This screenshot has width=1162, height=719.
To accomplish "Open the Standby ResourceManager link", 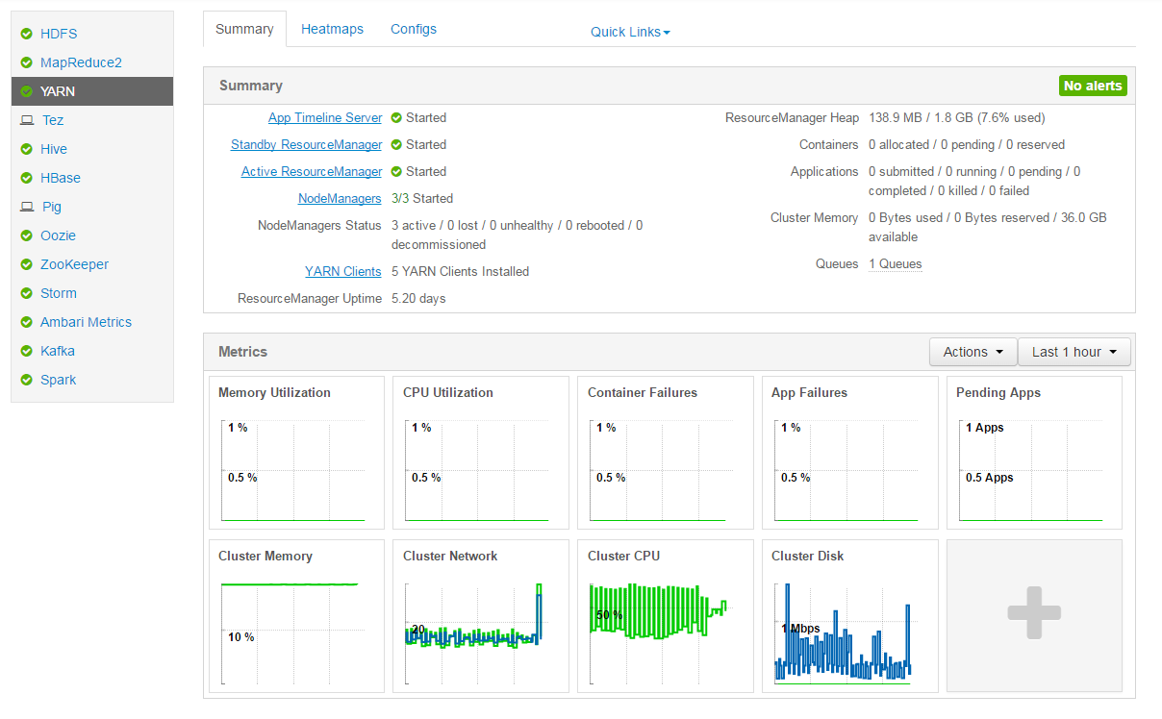I will click(x=306, y=145).
